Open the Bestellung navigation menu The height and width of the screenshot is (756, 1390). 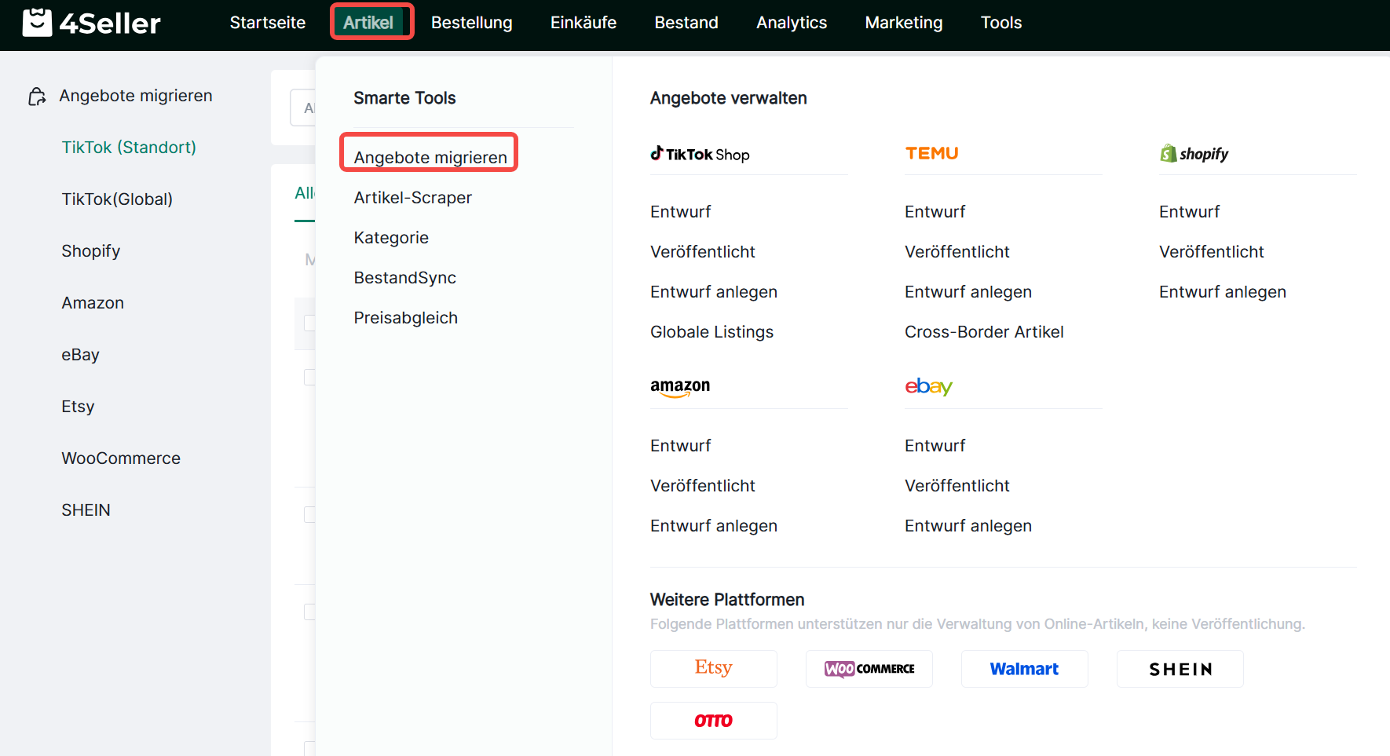point(471,23)
